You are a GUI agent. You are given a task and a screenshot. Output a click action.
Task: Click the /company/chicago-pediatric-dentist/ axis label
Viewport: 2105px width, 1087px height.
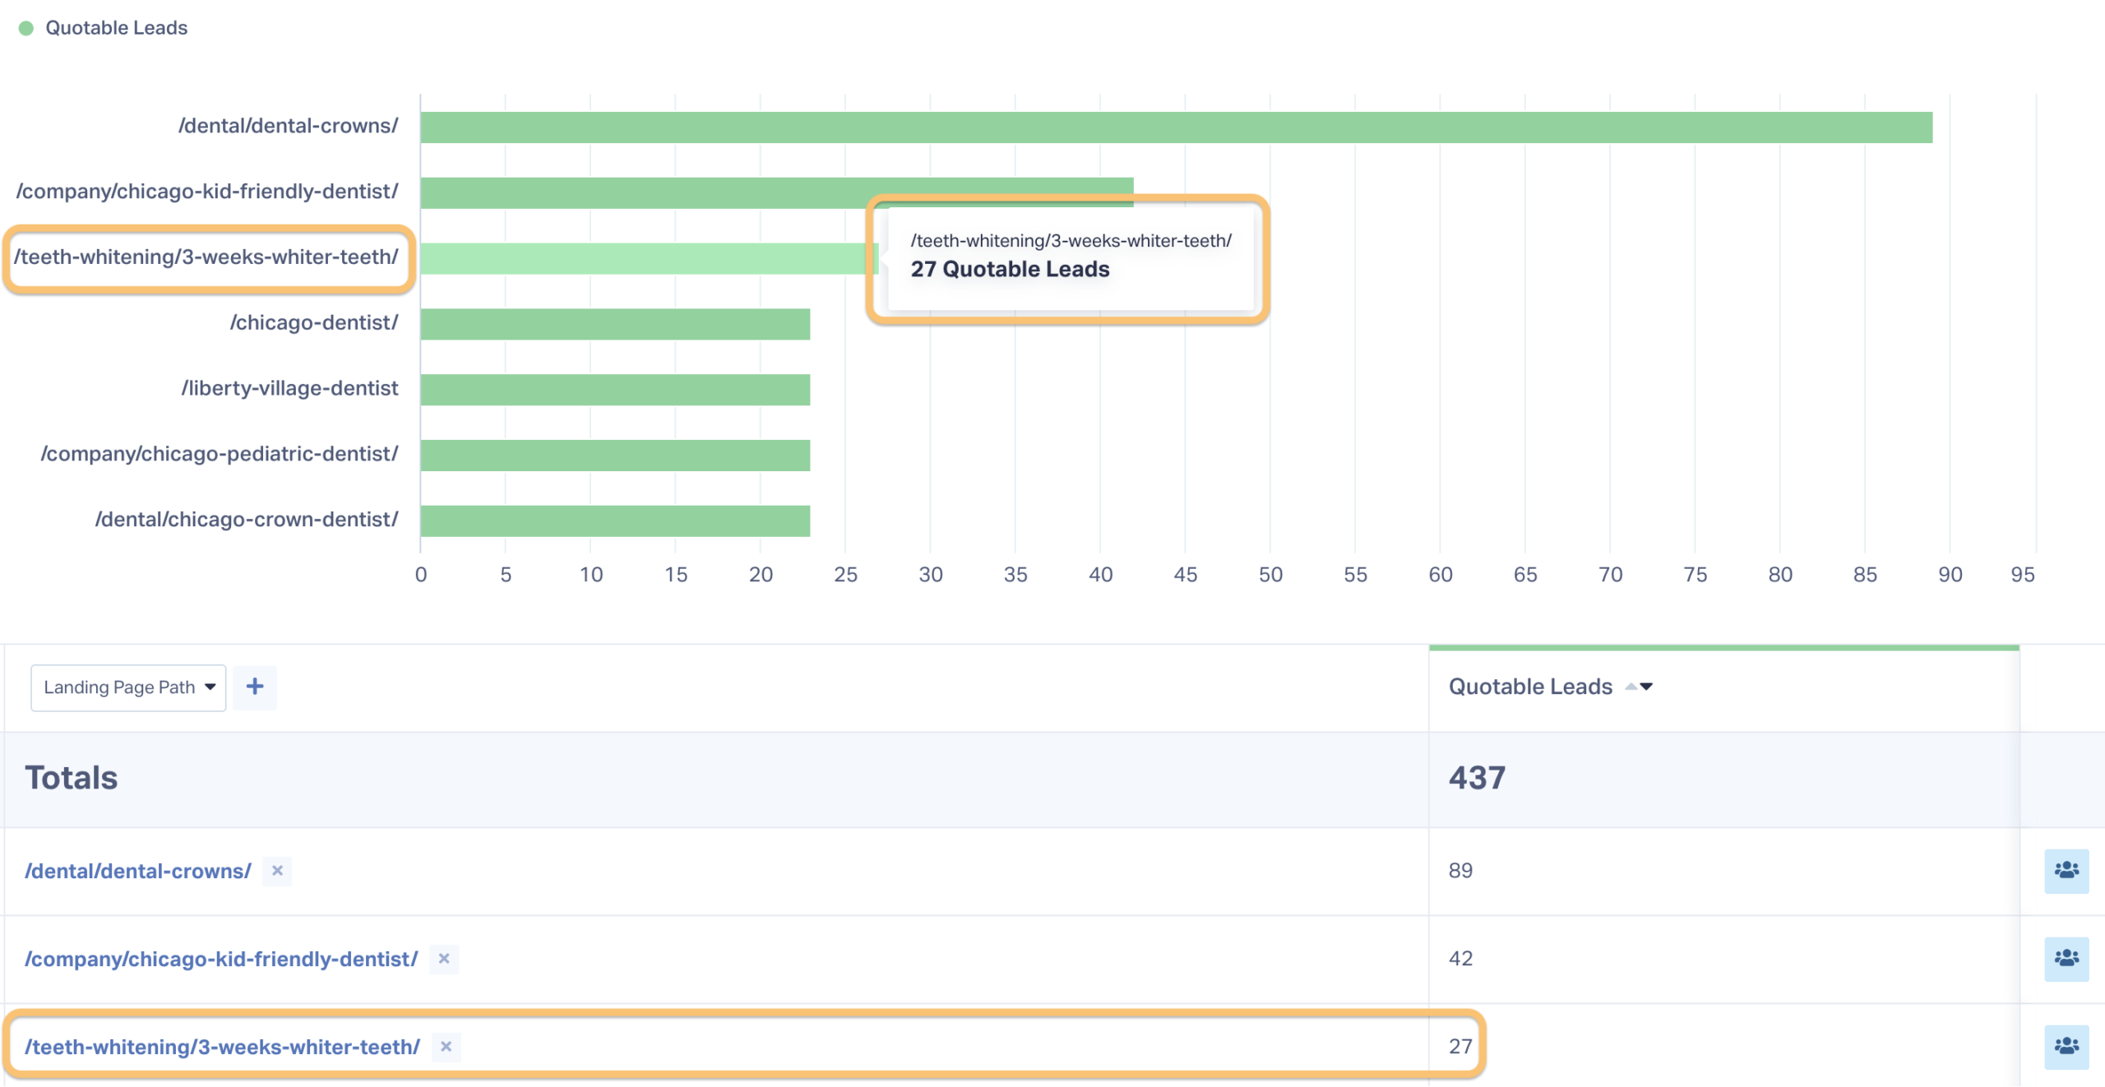220,454
